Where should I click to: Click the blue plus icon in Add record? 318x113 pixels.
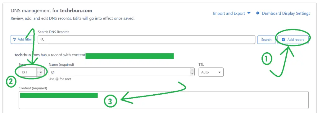click(284, 40)
